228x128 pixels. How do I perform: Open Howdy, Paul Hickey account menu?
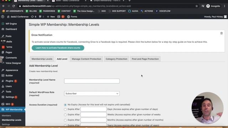tap(215, 17)
